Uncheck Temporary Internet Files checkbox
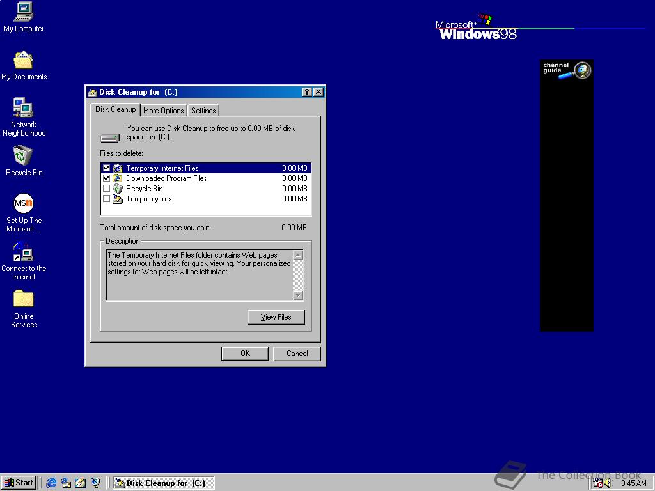This screenshot has height=491, width=655. [x=107, y=168]
